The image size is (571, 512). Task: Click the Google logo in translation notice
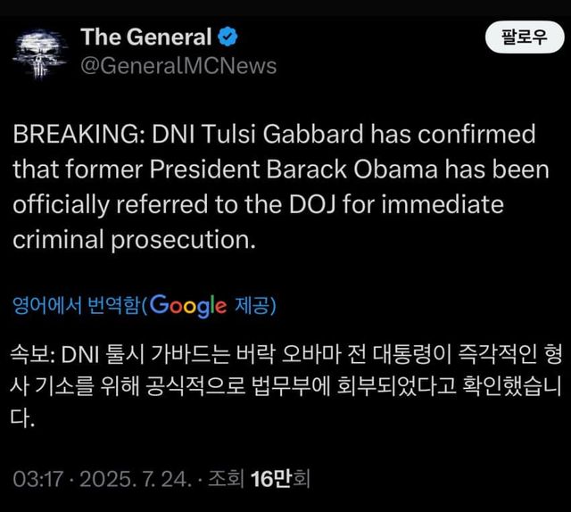(x=188, y=305)
